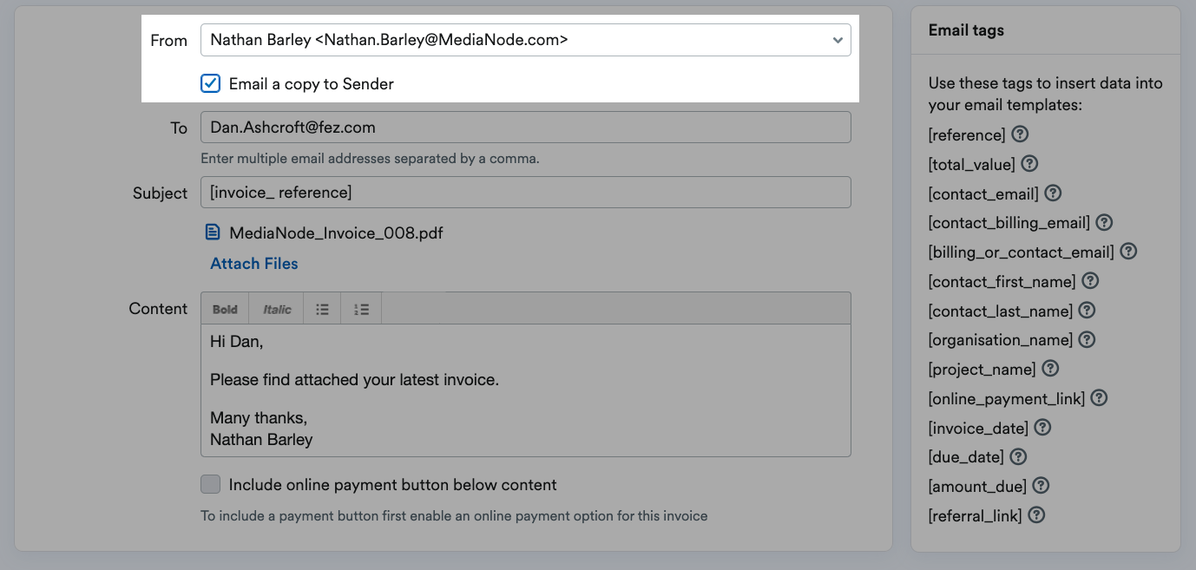Viewport: 1196px width, 570px height.
Task: Select the [contact_email] tag text
Action: [x=983, y=193]
